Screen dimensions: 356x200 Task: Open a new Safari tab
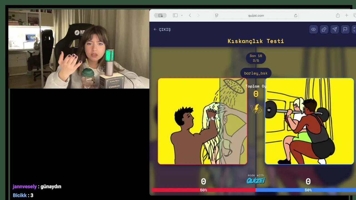pos(347,16)
